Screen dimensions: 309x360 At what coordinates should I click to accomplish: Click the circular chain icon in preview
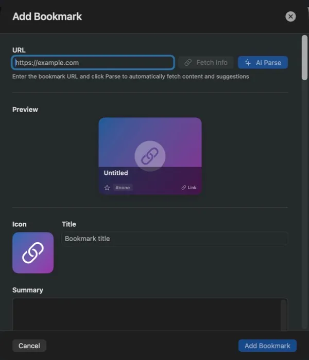click(150, 156)
